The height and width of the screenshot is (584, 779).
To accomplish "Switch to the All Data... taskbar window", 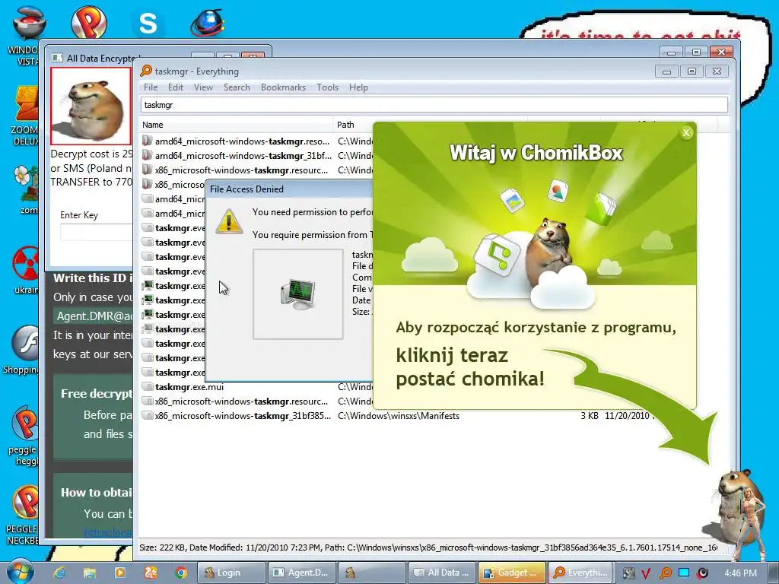I will [x=442, y=573].
